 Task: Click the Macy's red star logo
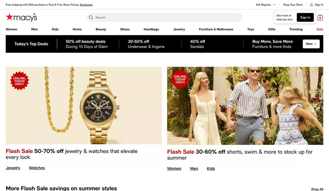tap(10, 17)
